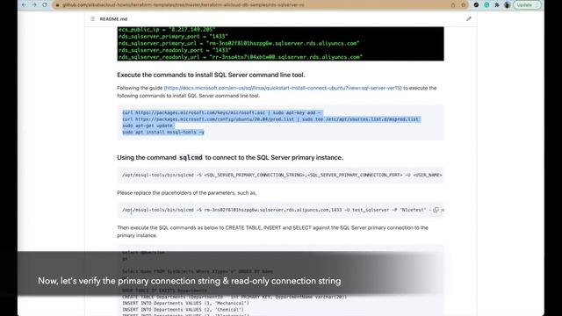This screenshot has height=316, width=562.
Task: Click the heading 'Execute the commands to install SQL Server'
Action: [x=211, y=75]
